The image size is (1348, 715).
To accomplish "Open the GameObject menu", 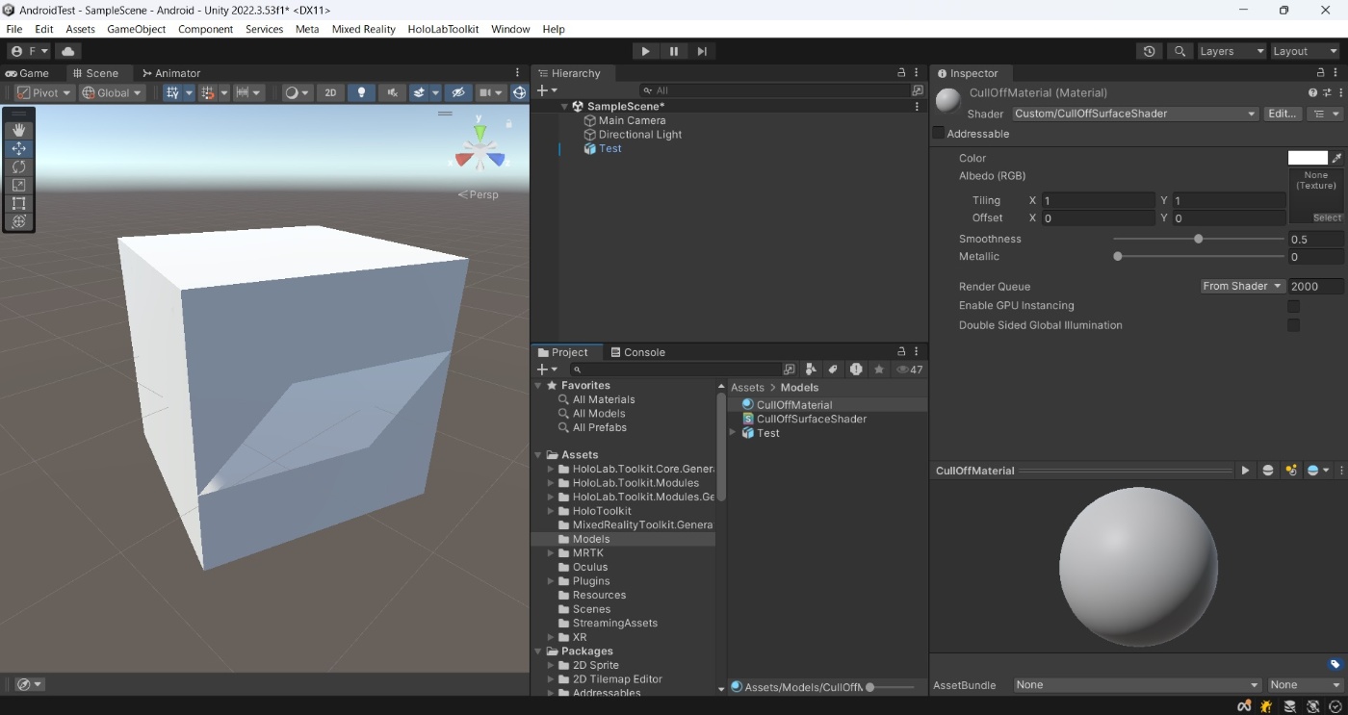I will point(137,29).
